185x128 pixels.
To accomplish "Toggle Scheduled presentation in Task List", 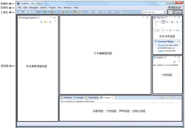I will point(167,22).
